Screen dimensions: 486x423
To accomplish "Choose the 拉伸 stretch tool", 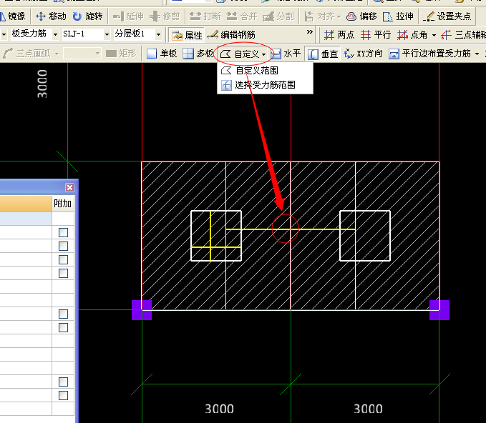I will point(398,16).
